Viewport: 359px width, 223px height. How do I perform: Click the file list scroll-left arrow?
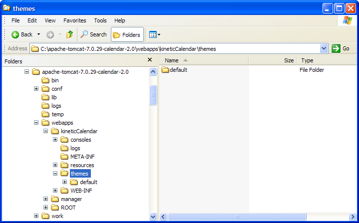163,217
